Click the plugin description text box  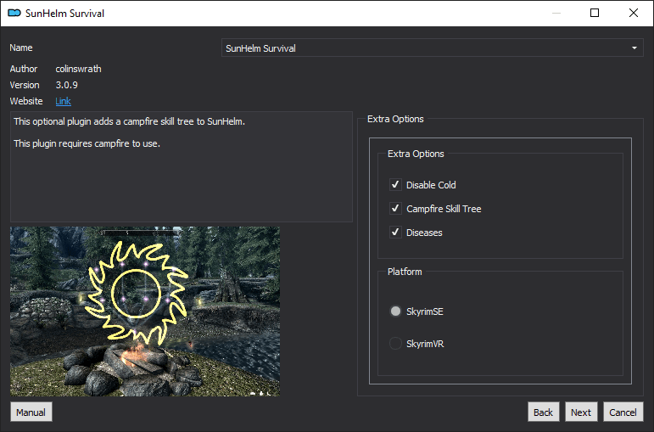181,166
